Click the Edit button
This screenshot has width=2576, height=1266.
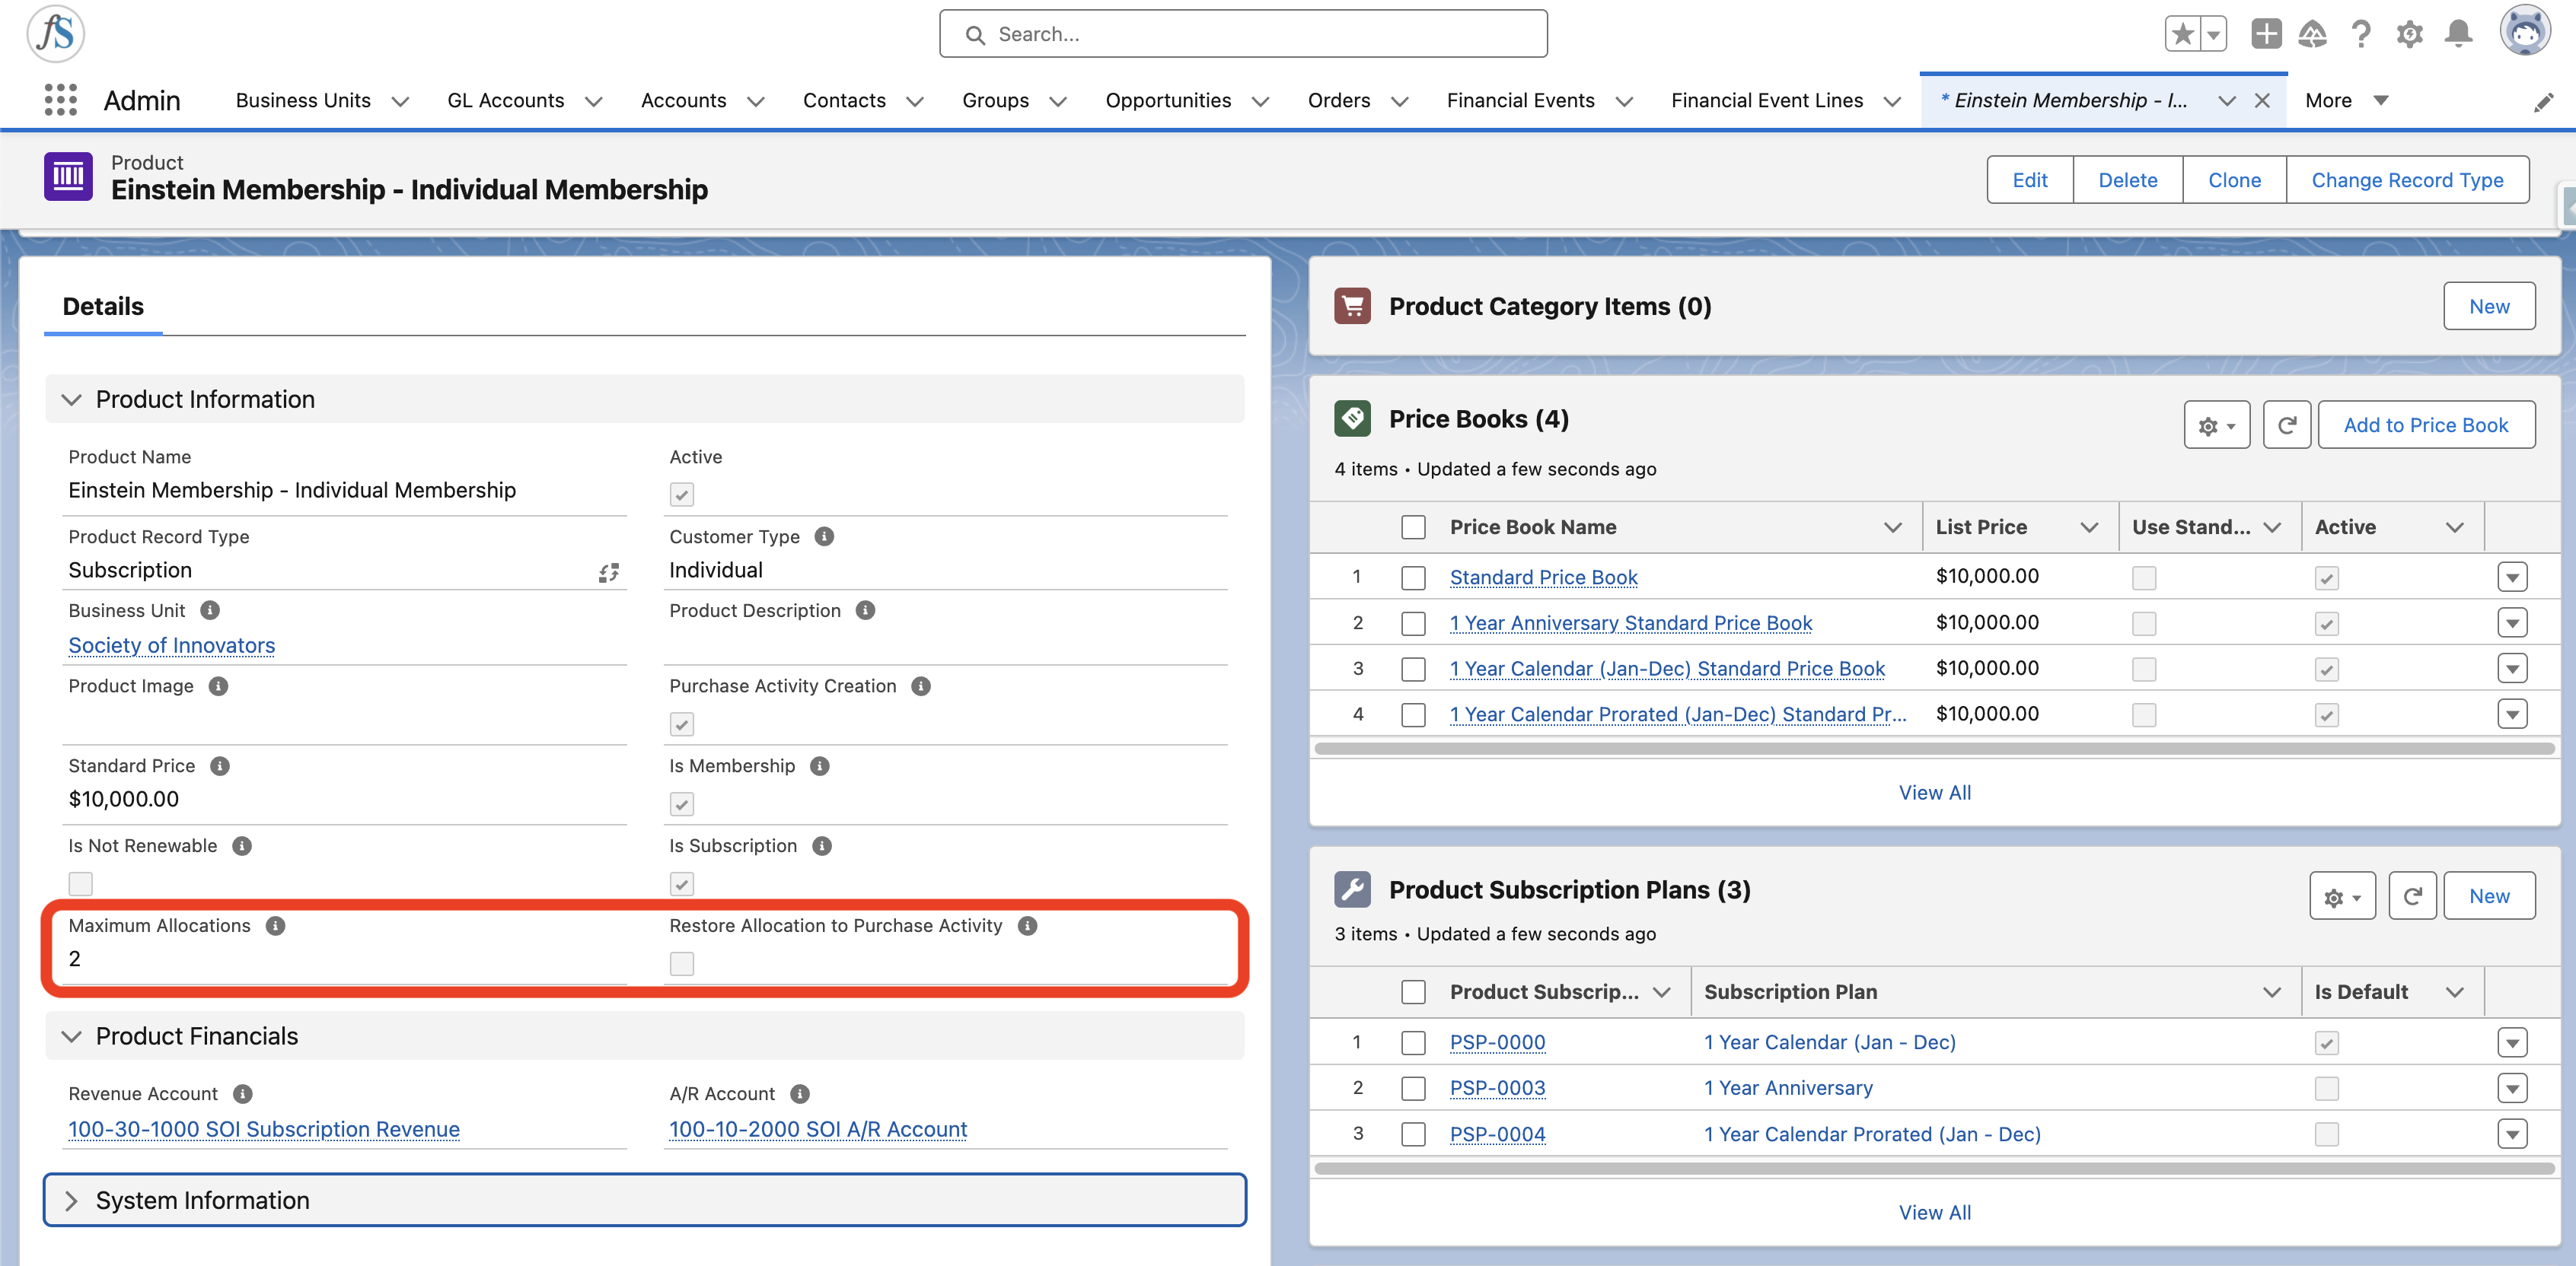click(2030, 180)
